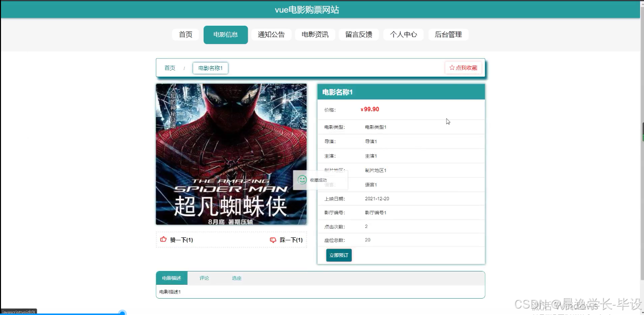
Task: Click the 立即预订 booking button
Action: click(x=339, y=255)
